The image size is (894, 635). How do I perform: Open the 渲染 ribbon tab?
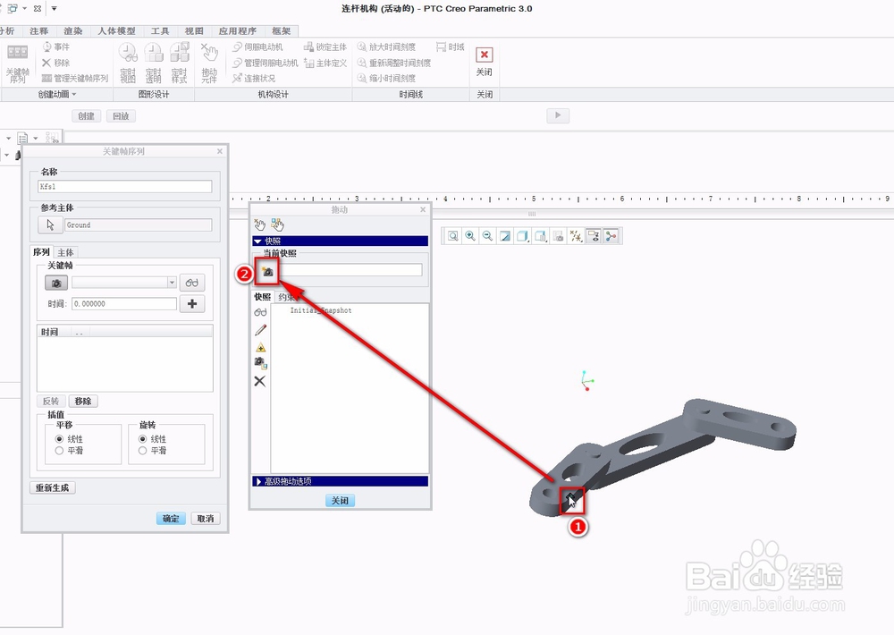tap(73, 30)
